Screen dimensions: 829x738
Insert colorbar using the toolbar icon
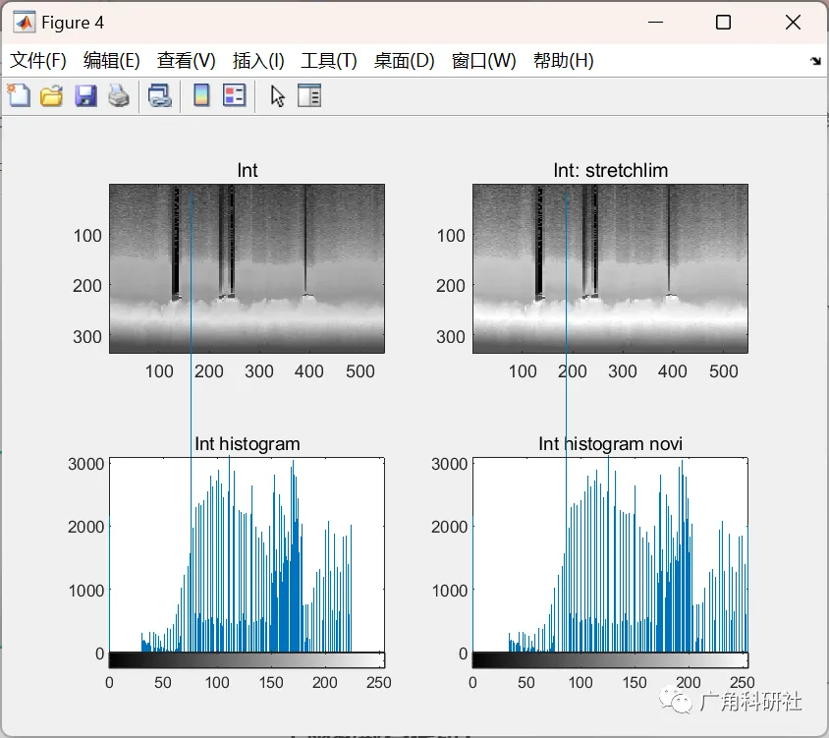(x=201, y=96)
